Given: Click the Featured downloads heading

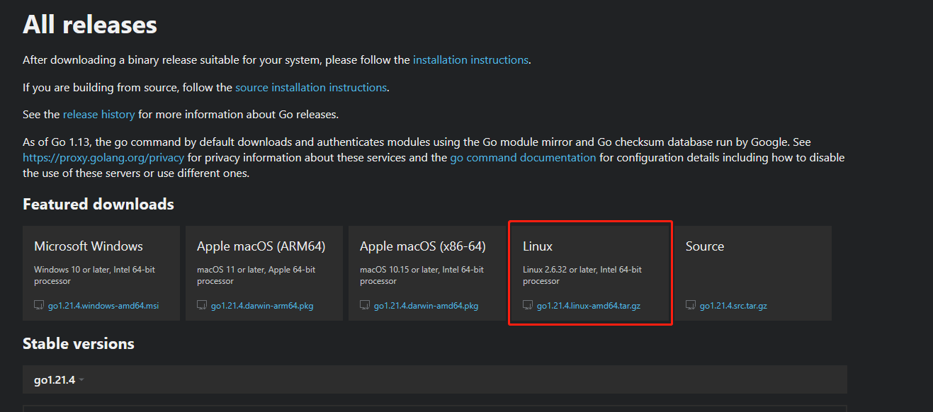Looking at the screenshot, I should [x=98, y=205].
